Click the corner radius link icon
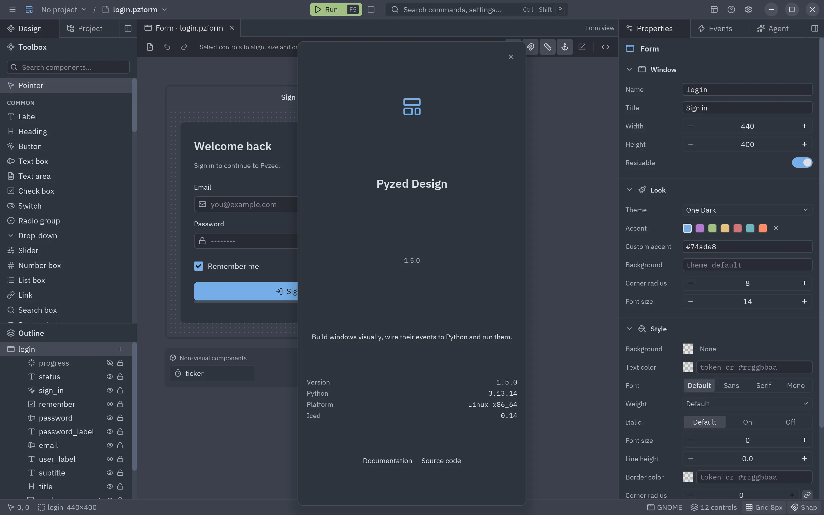Image resolution: width=824 pixels, height=515 pixels. (807, 495)
